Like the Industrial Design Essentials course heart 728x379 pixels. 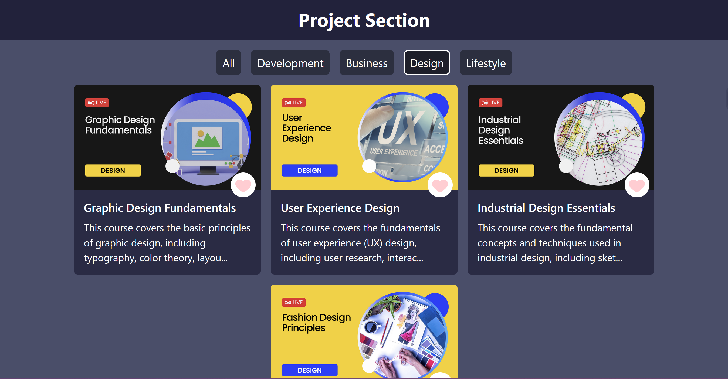pyautogui.click(x=636, y=185)
